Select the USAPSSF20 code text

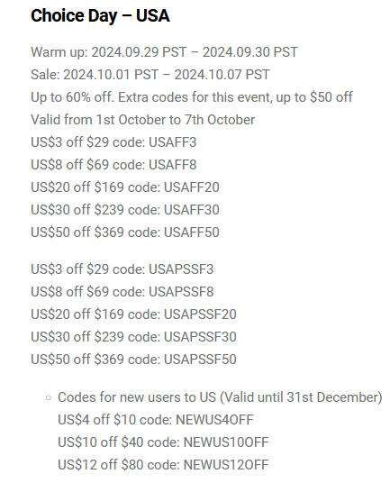tap(200, 314)
